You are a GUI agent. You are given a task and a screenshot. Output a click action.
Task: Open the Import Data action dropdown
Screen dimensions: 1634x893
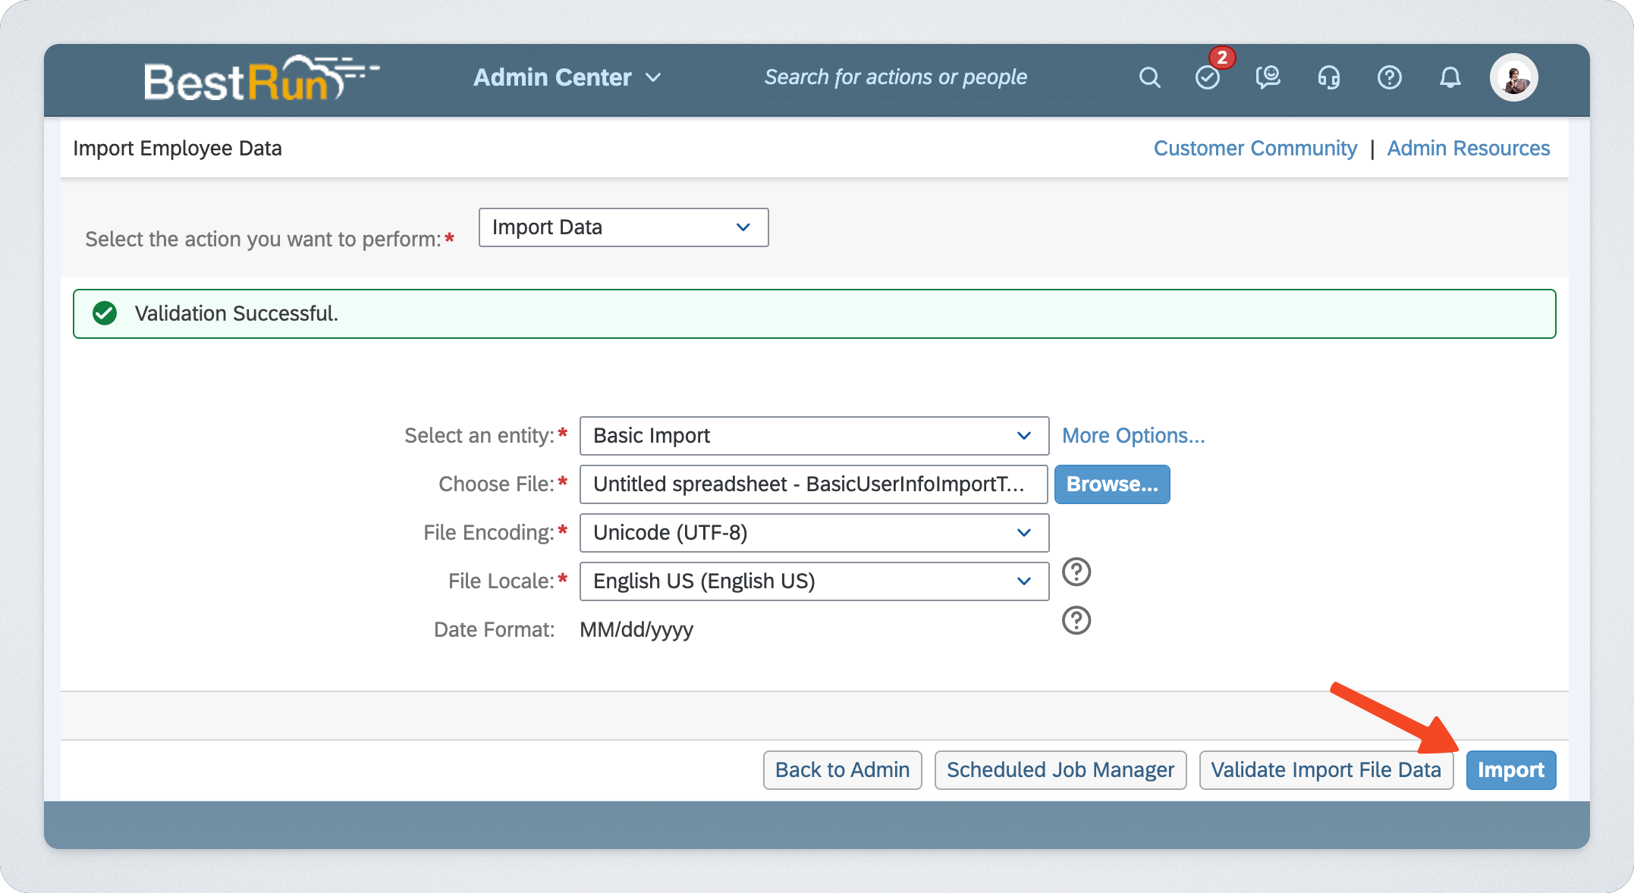point(623,227)
